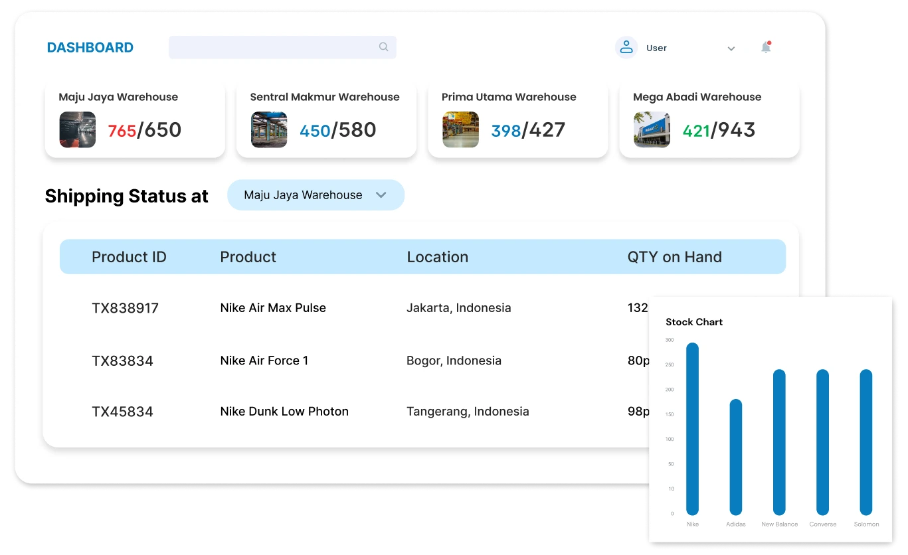
Task: Go to DASHBOARD home title
Action: coord(90,47)
